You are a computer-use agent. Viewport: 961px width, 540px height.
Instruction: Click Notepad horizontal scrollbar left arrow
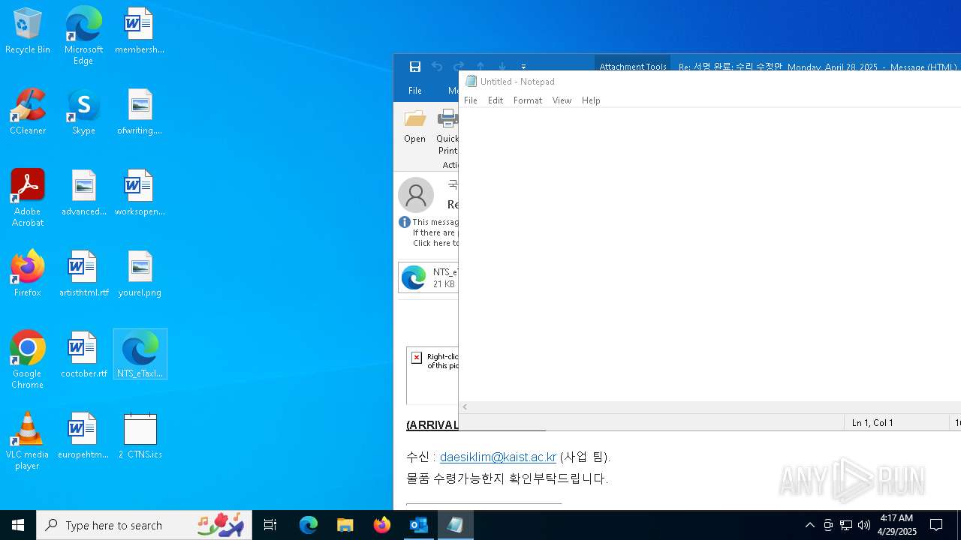465,407
